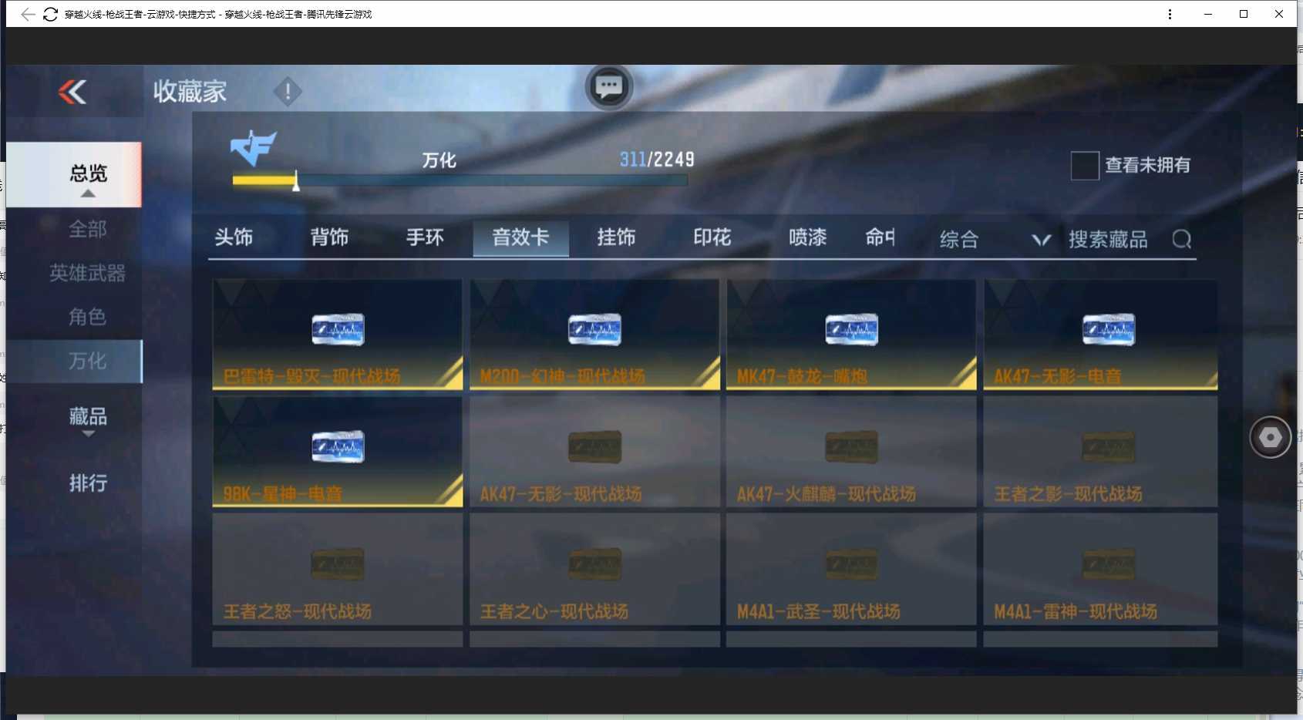This screenshot has width=1303, height=720.
Task: Click the M200-幻神-现代战场 card title
Action: point(562,376)
